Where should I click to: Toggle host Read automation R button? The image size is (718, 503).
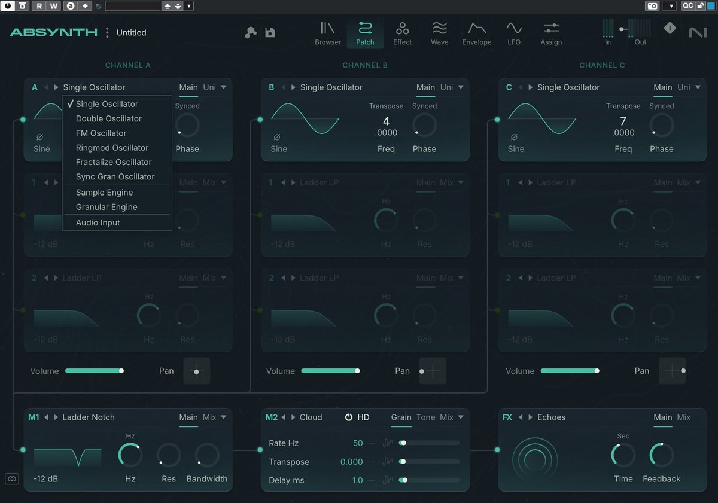[x=39, y=6]
